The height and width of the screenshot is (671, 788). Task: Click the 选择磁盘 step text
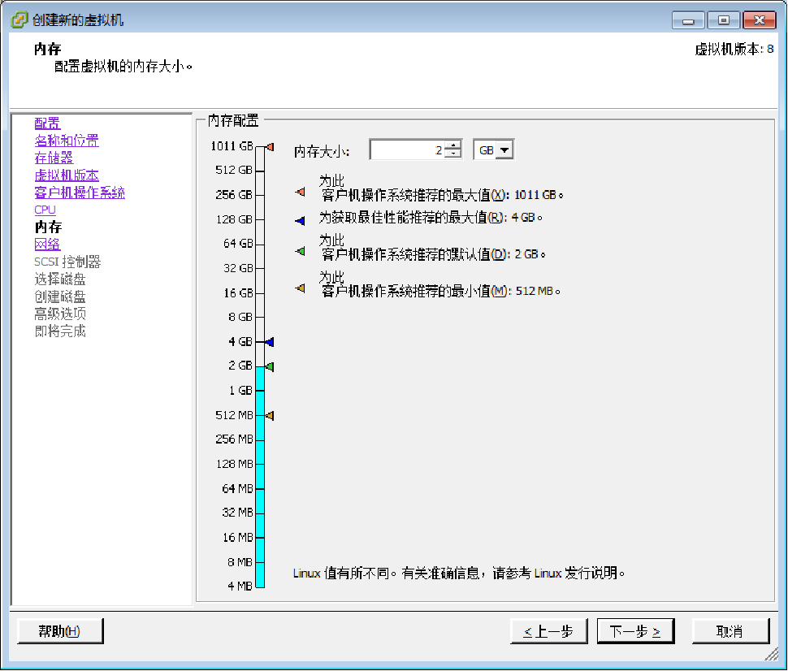point(60,279)
